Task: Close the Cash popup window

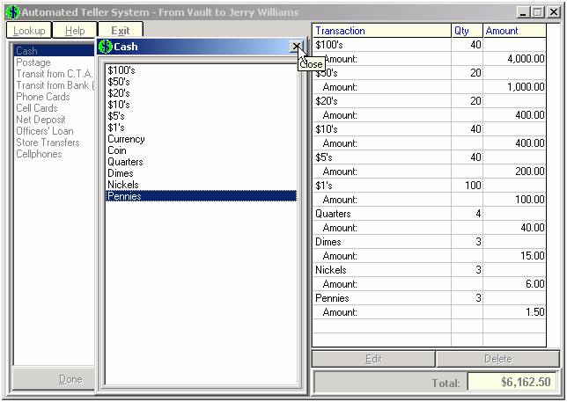Action: click(x=296, y=47)
